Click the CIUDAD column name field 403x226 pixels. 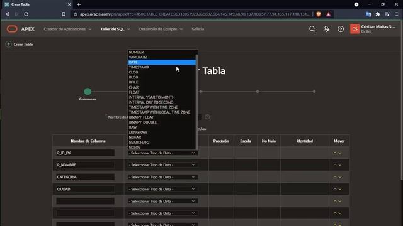(x=85, y=189)
